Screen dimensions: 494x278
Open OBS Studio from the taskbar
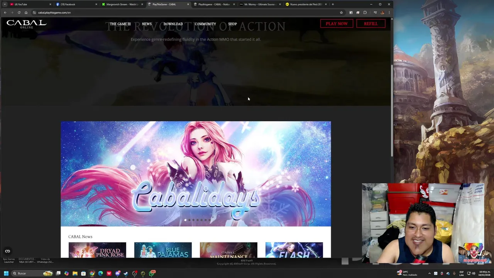tap(134, 273)
